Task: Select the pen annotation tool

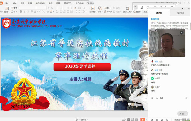Action: (x=142, y=8)
